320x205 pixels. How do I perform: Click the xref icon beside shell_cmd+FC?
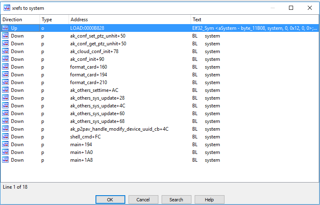[x=6, y=136]
